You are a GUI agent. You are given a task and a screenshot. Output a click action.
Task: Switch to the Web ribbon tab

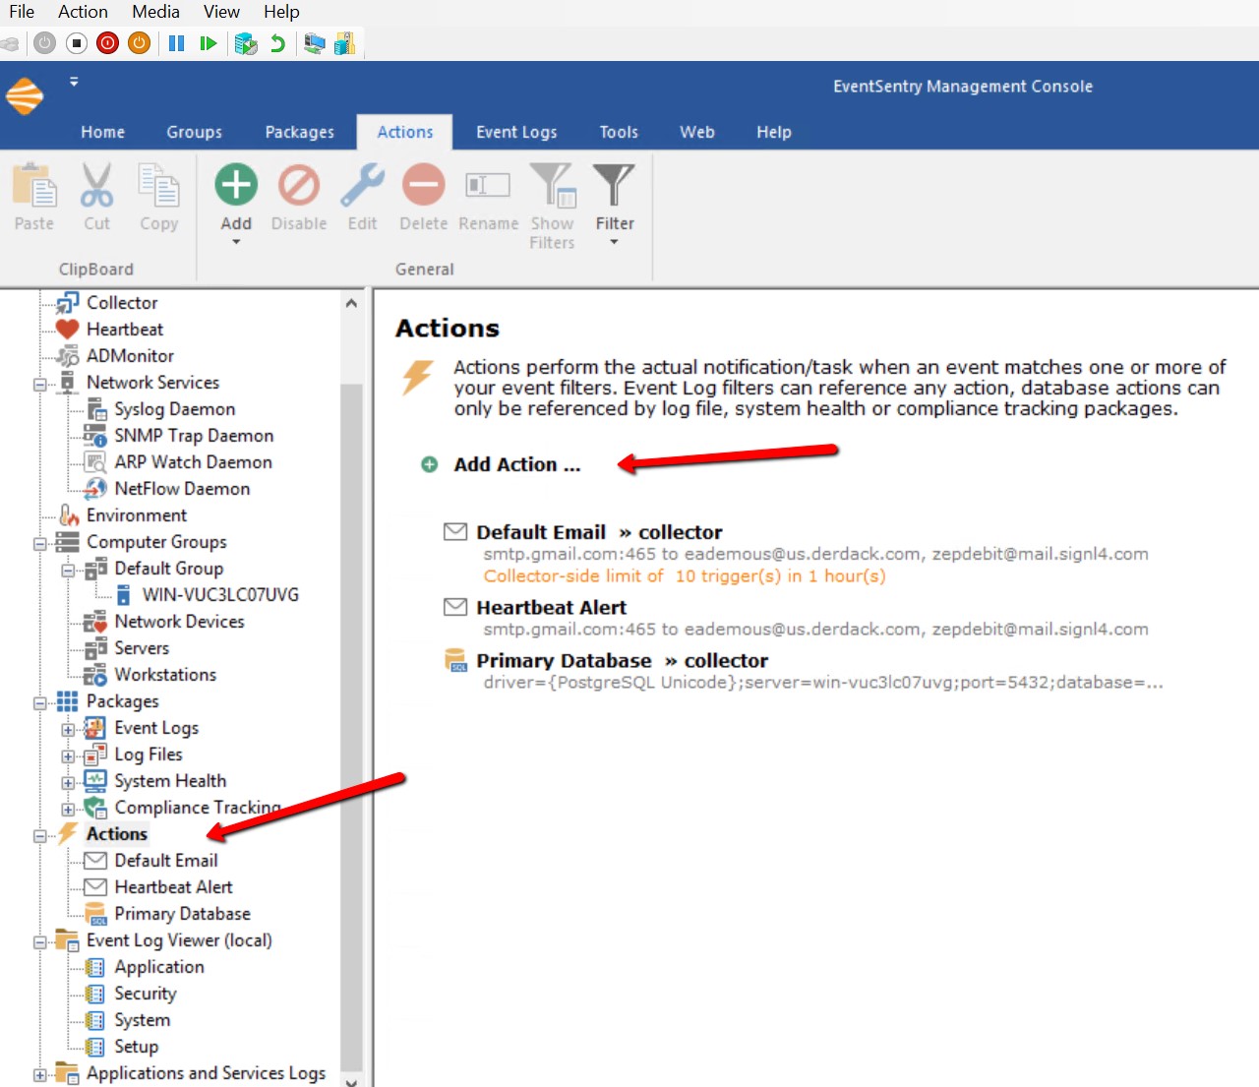click(696, 132)
